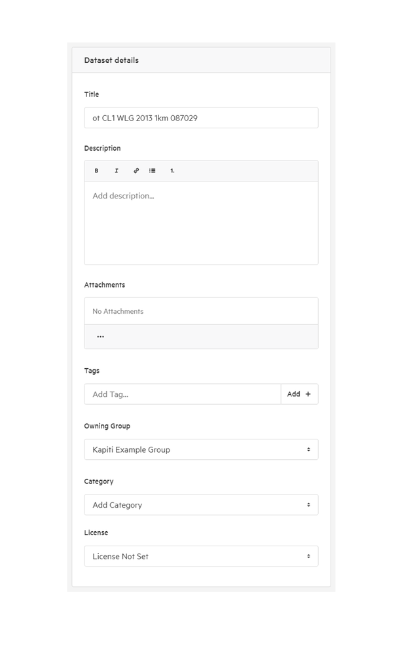Open the three-dot attachments options menu
This screenshot has width=402, height=655.
click(x=101, y=336)
